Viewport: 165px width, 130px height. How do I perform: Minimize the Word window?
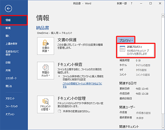[141, 3]
